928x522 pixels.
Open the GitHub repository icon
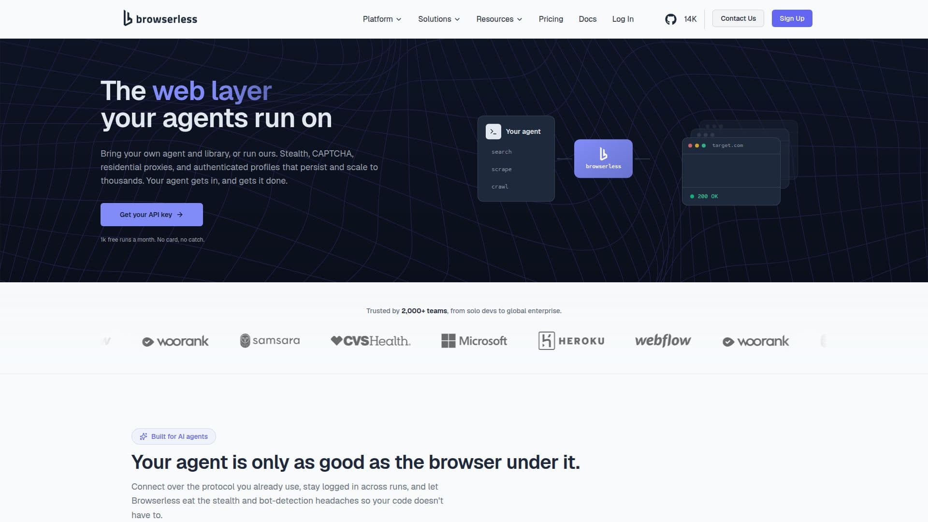click(670, 19)
